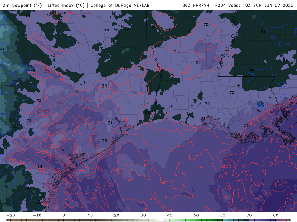The height and width of the screenshot is (222, 297).
Task: Click the 73 dewpoint value on the map
Action: coord(105,141)
